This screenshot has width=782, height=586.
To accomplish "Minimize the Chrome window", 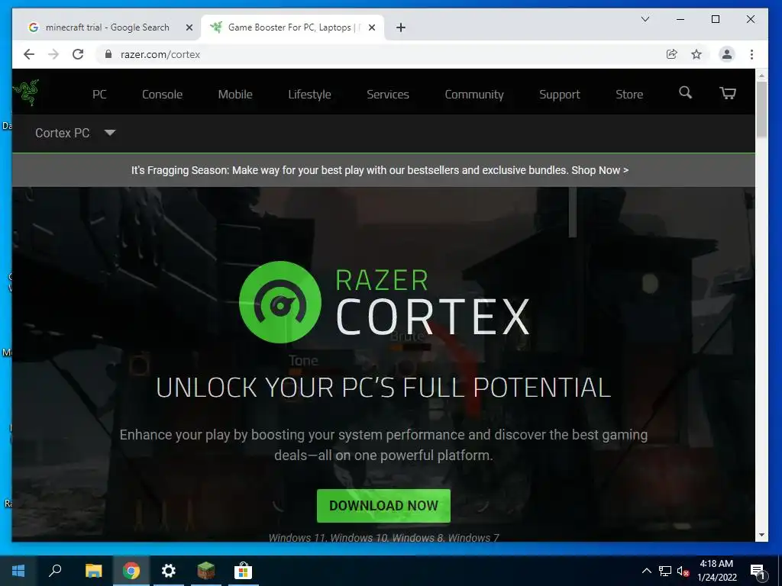I will [680, 19].
